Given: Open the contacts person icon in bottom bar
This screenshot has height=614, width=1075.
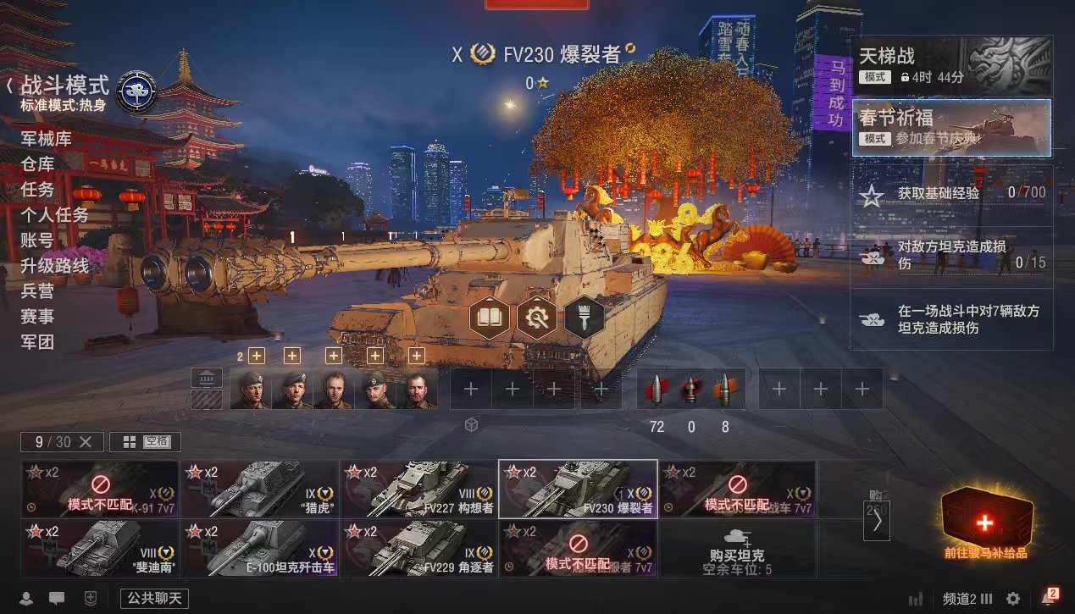Looking at the screenshot, I should click(26, 599).
